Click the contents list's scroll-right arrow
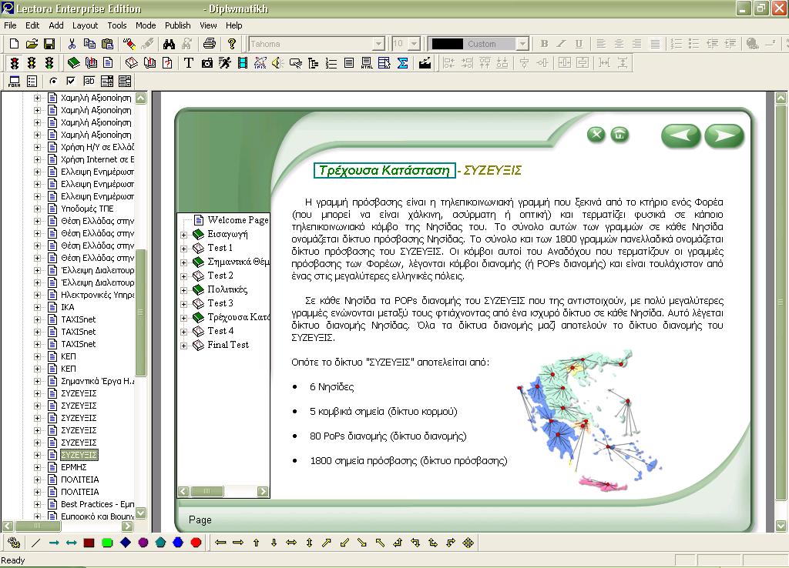The height and width of the screenshot is (568, 789). coord(263,492)
